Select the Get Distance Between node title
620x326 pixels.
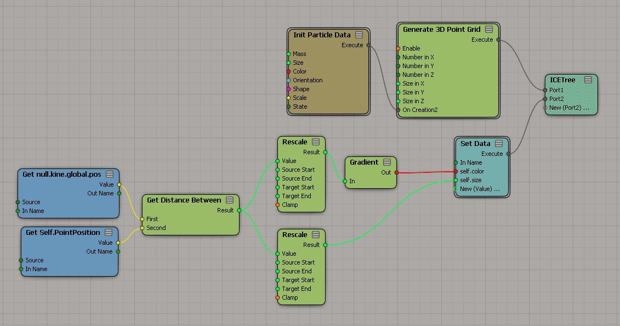point(184,200)
